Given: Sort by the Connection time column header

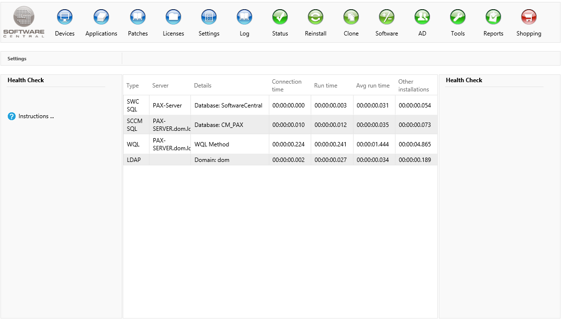Looking at the screenshot, I should point(287,86).
